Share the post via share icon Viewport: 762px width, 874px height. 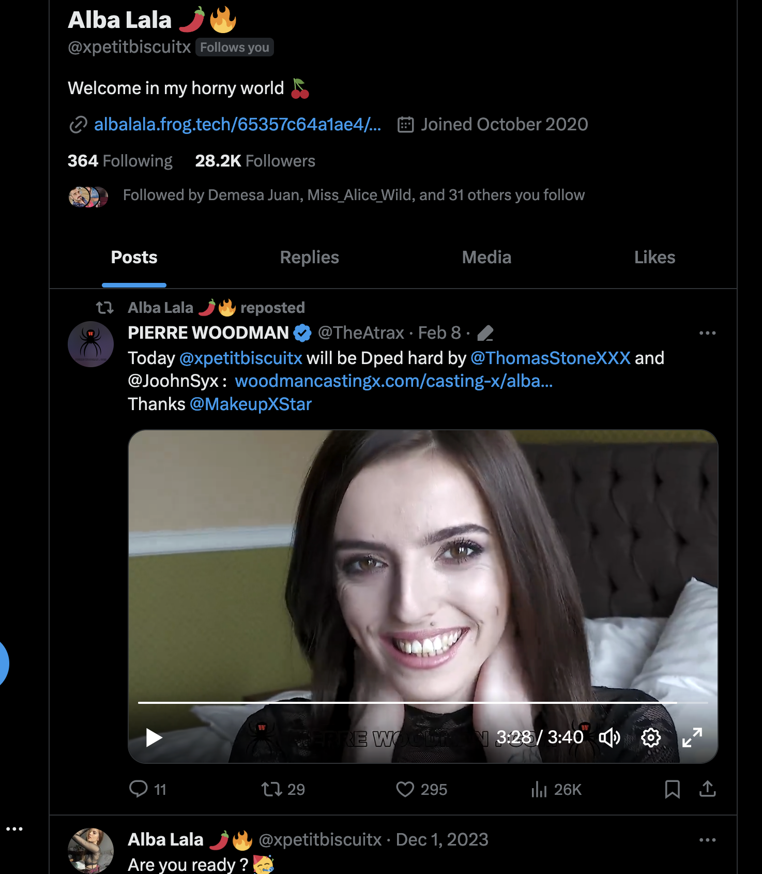point(707,789)
